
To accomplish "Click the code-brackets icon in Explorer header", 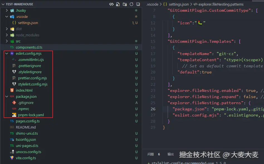I will pos(111,4).
